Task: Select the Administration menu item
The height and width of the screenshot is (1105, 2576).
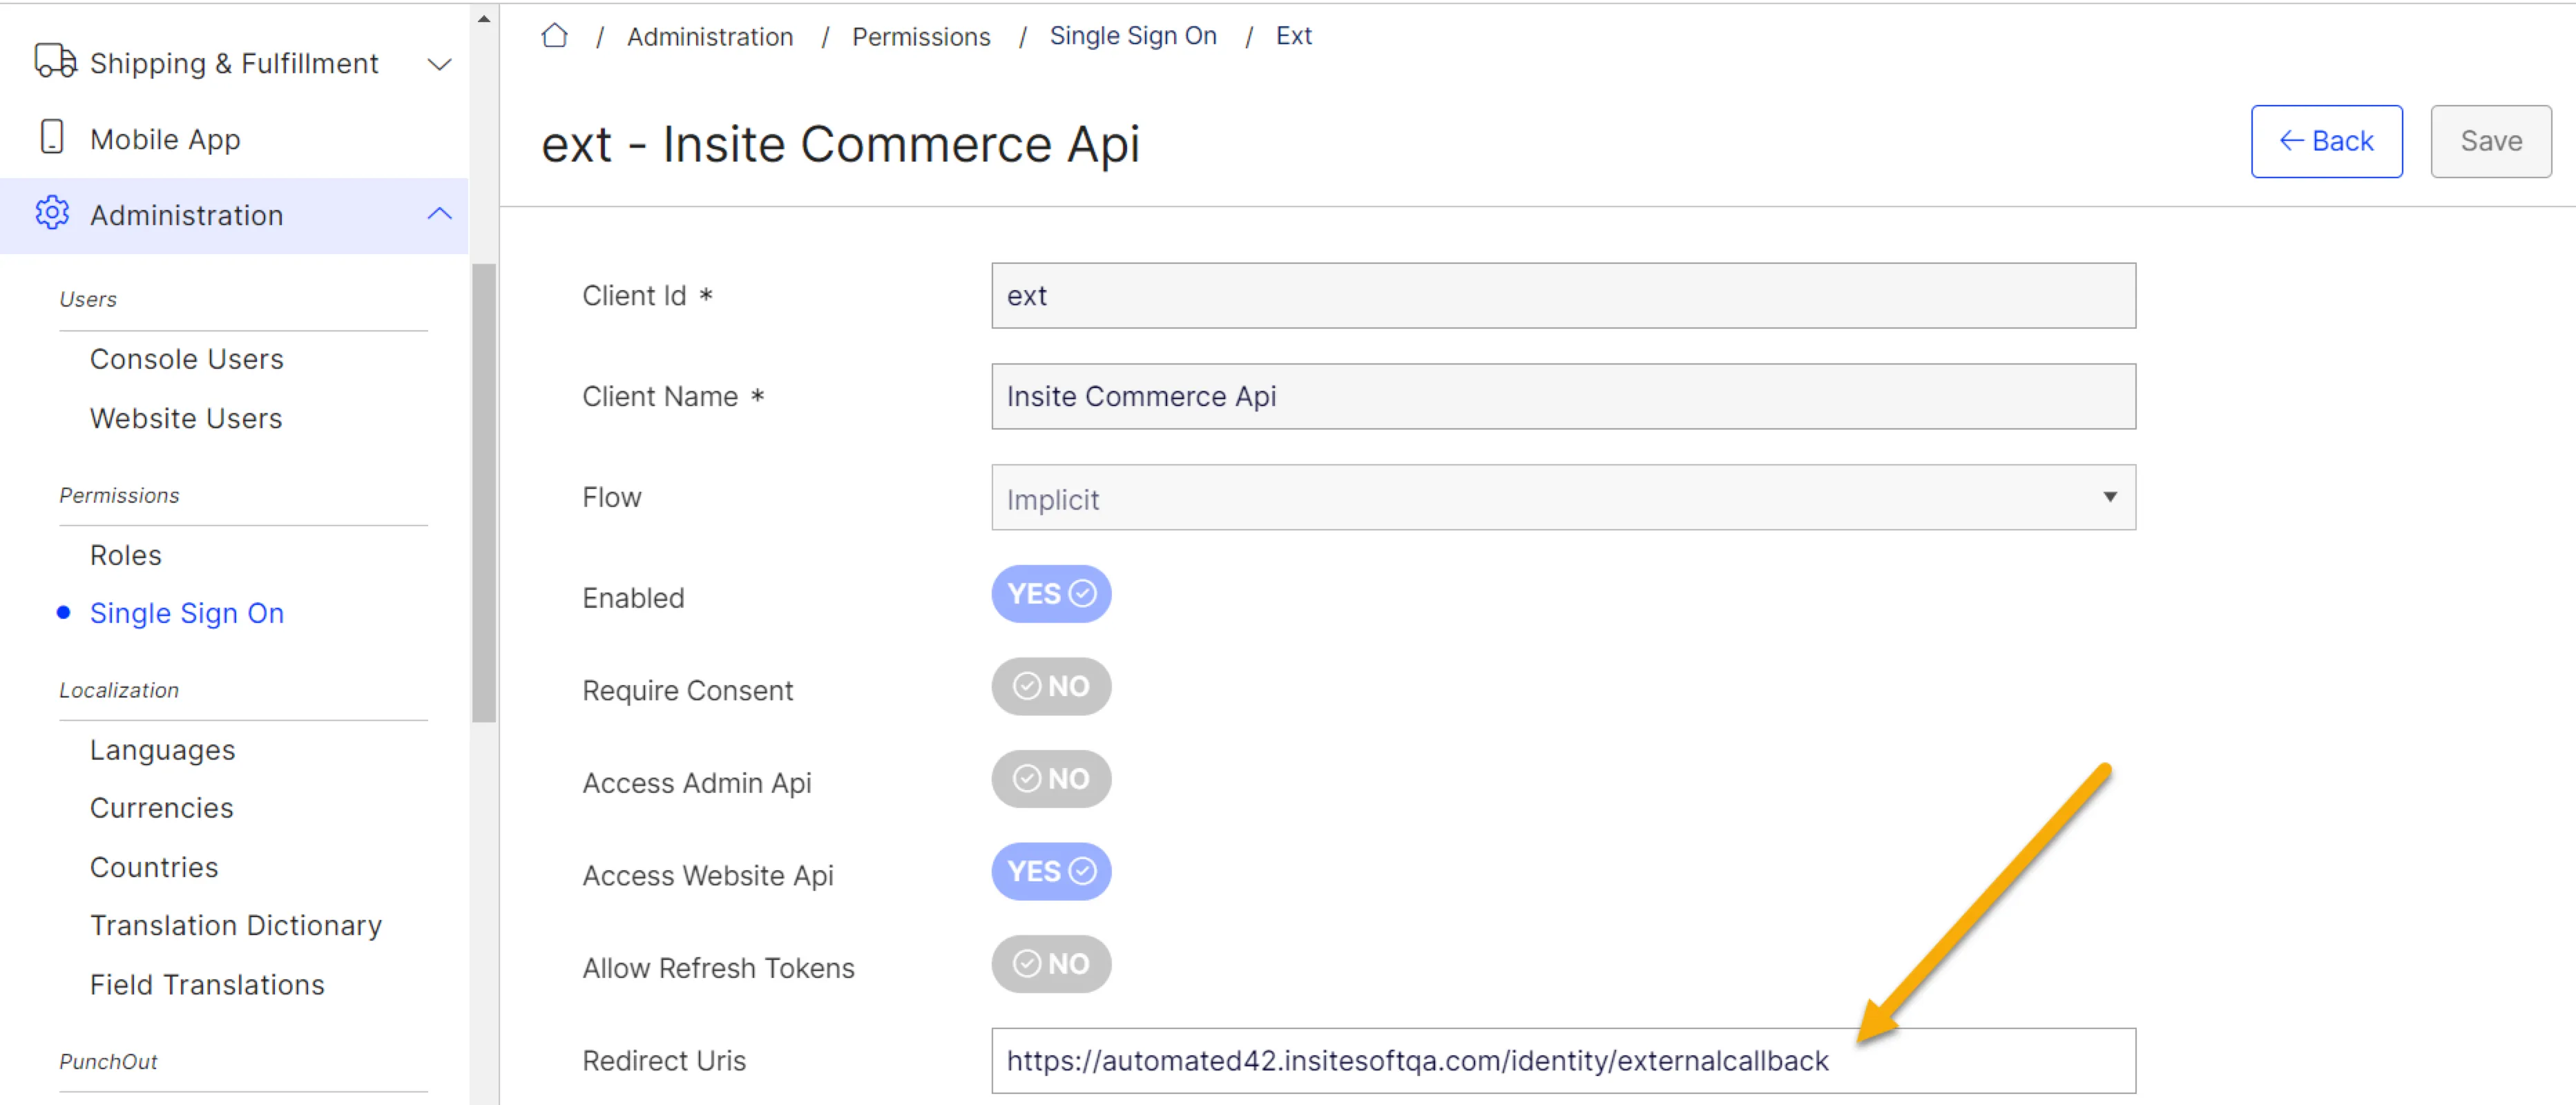Action: (x=234, y=215)
